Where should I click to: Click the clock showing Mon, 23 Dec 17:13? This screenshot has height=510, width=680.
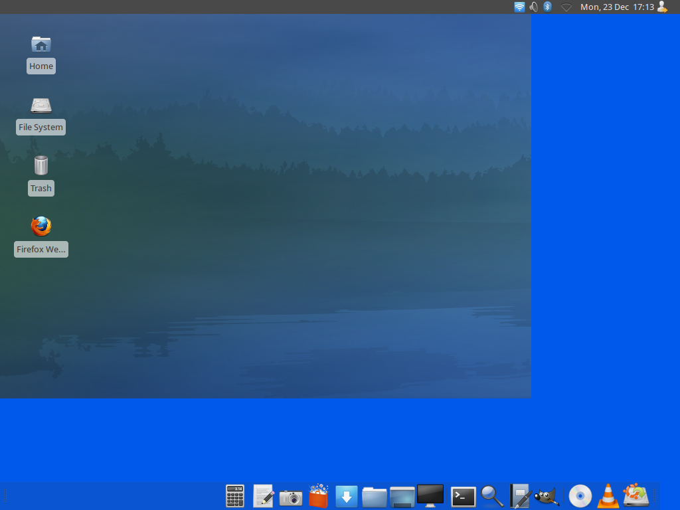coord(617,7)
